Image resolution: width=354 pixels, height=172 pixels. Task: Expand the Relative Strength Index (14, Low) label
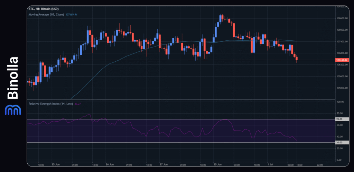tap(50, 103)
